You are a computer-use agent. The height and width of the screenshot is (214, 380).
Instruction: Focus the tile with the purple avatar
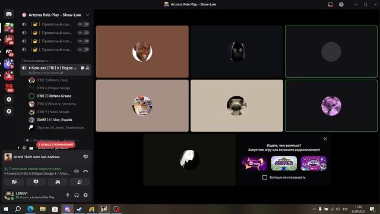coord(331,106)
